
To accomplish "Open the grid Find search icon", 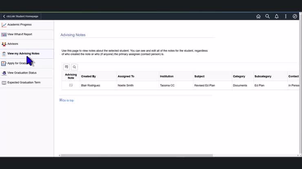I will pyautogui.click(x=74, y=67).
